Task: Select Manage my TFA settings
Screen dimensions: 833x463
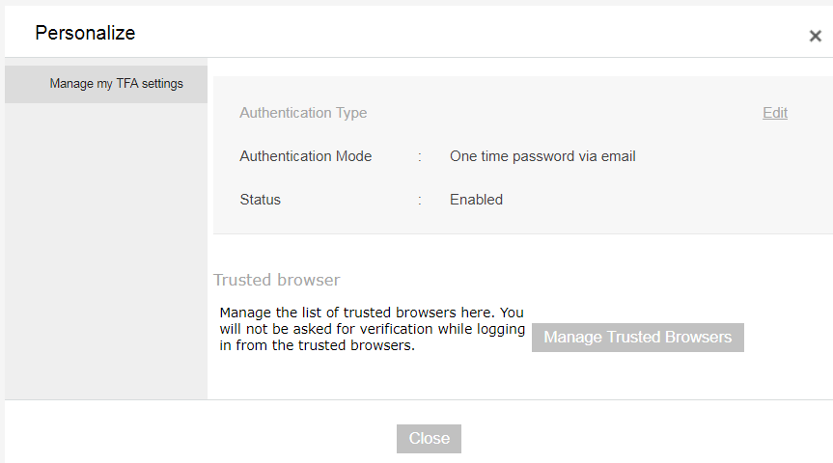Action: tap(116, 84)
